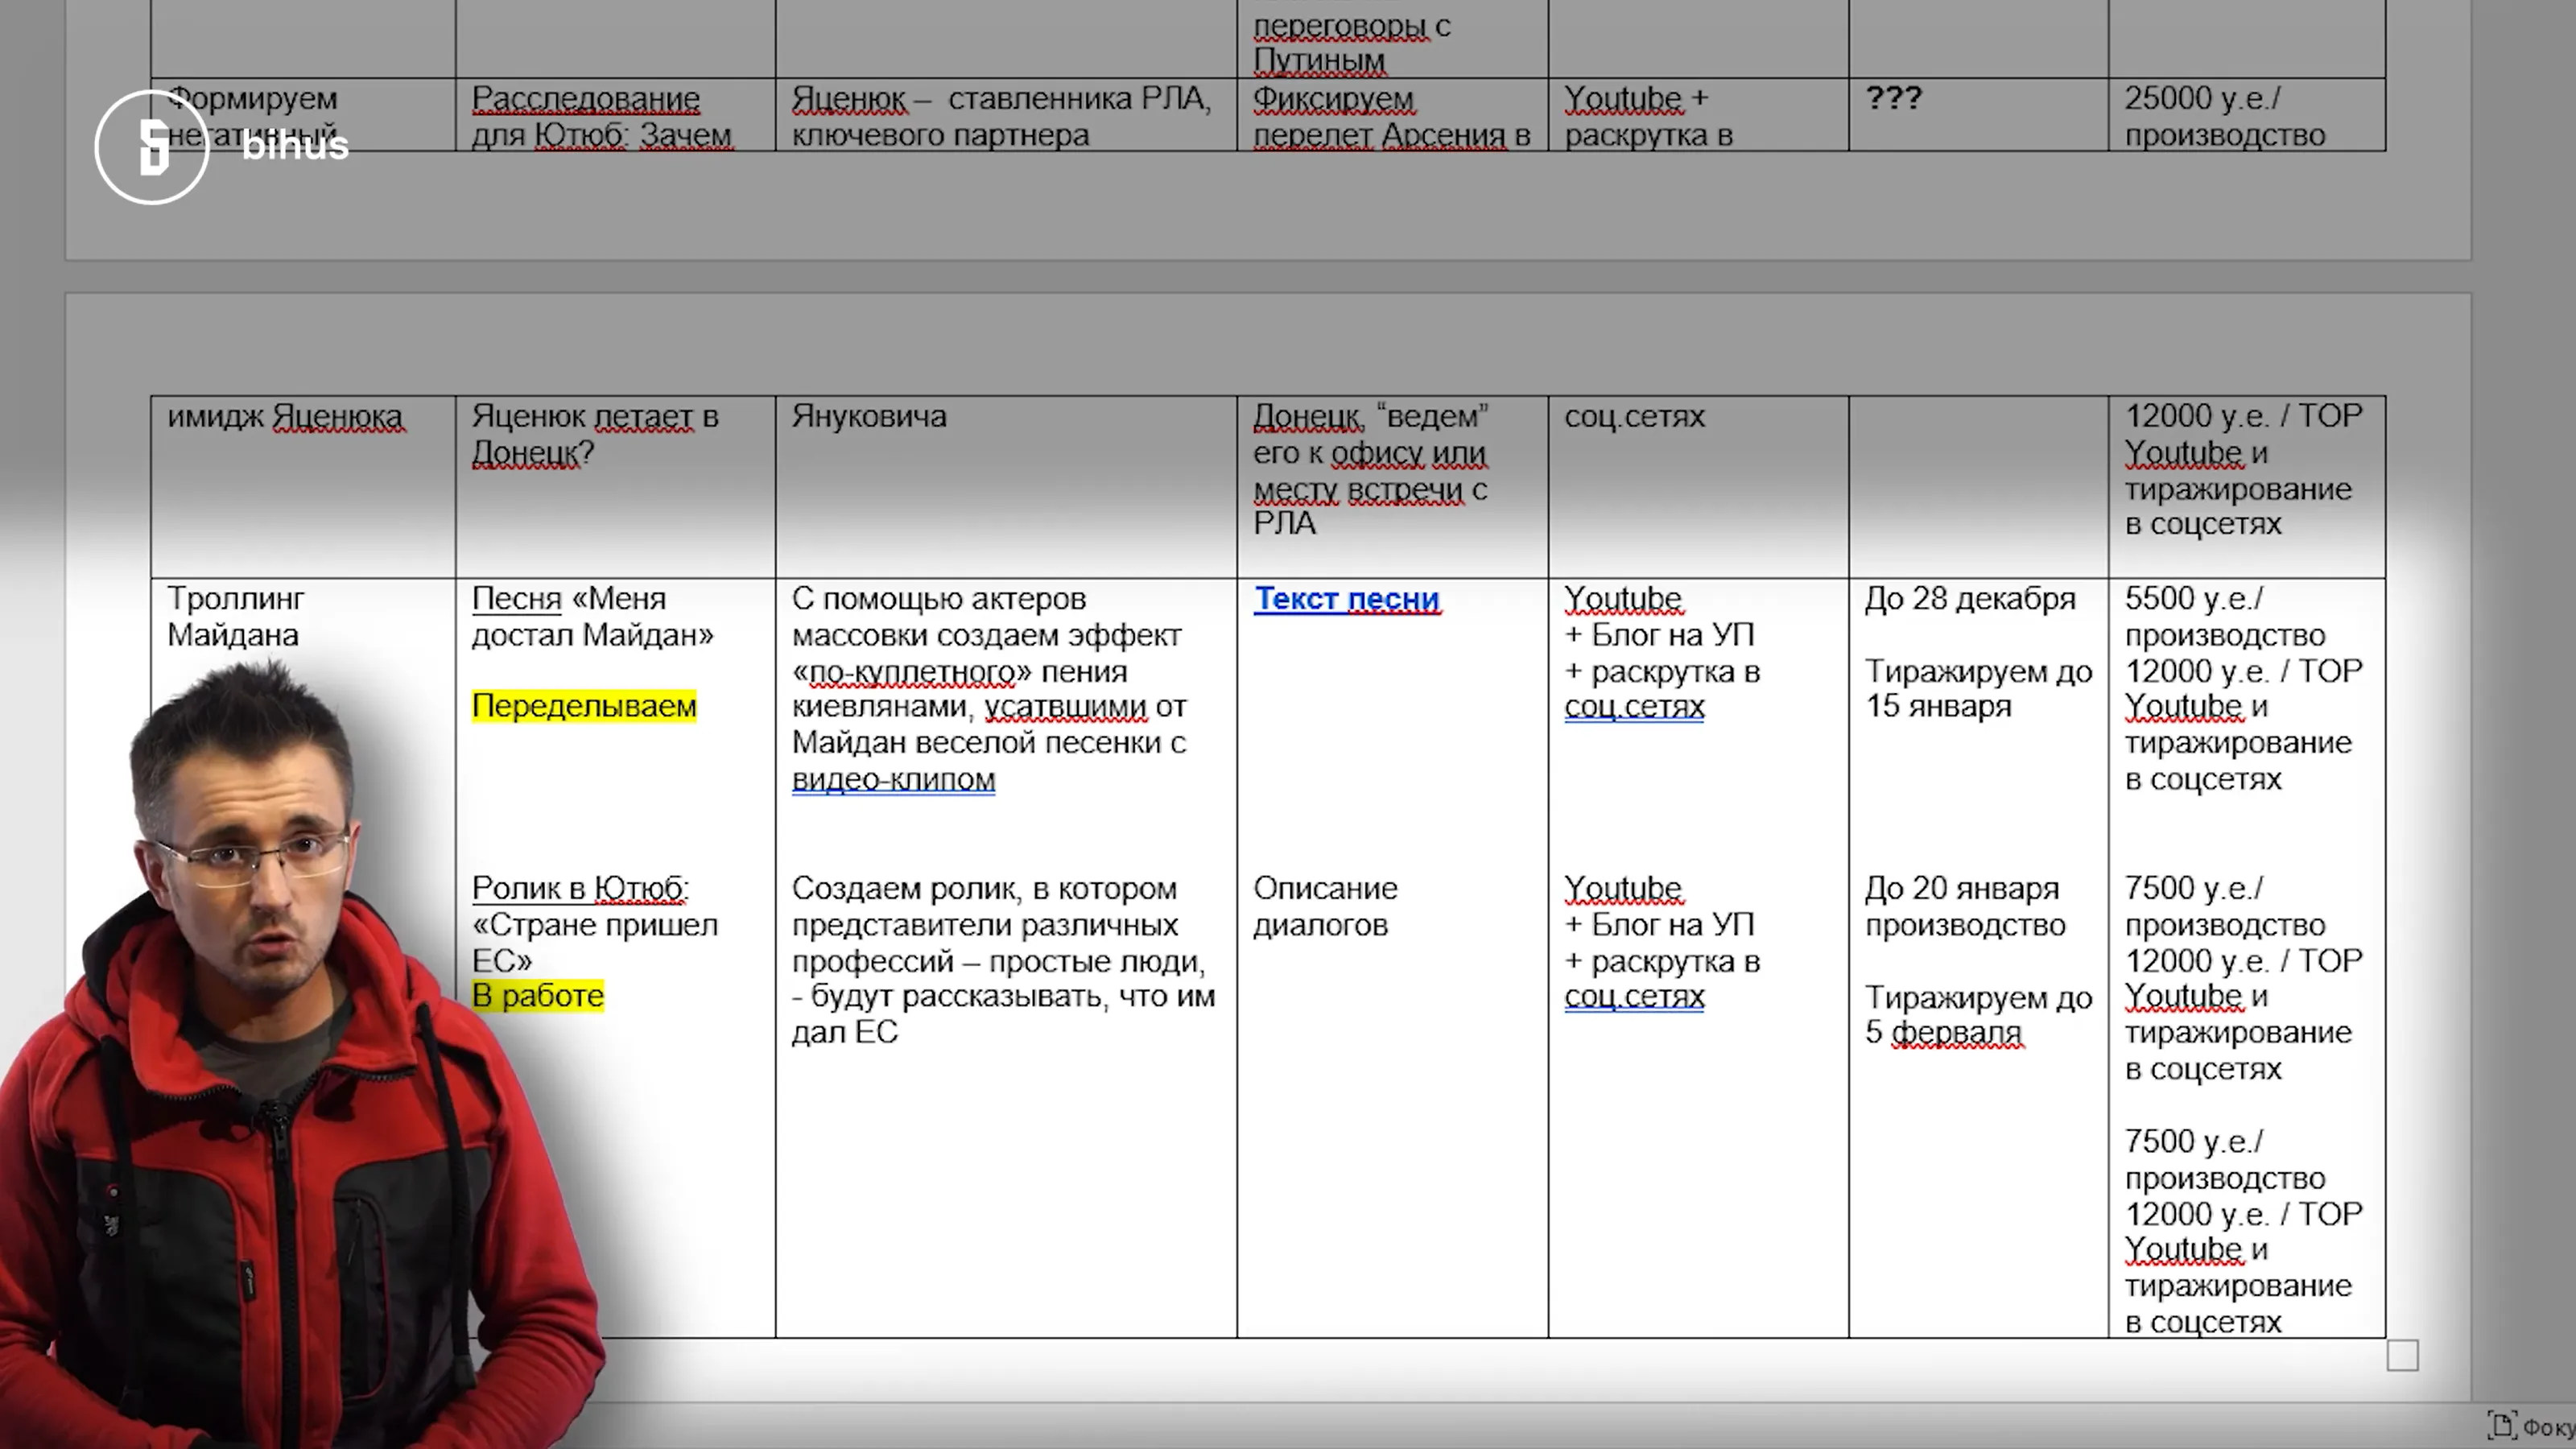The height and width of the screenshot is (1449, 2576).
Task: Click "+ Блог на УП" in the Ролик в Ютюб row
Action: (x=1659, y=924)
